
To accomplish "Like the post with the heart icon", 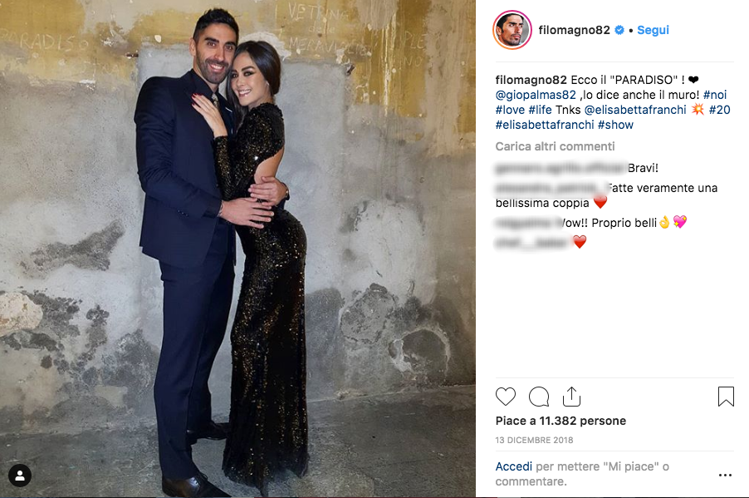I will pyautogui.click(x=506, y=397).
